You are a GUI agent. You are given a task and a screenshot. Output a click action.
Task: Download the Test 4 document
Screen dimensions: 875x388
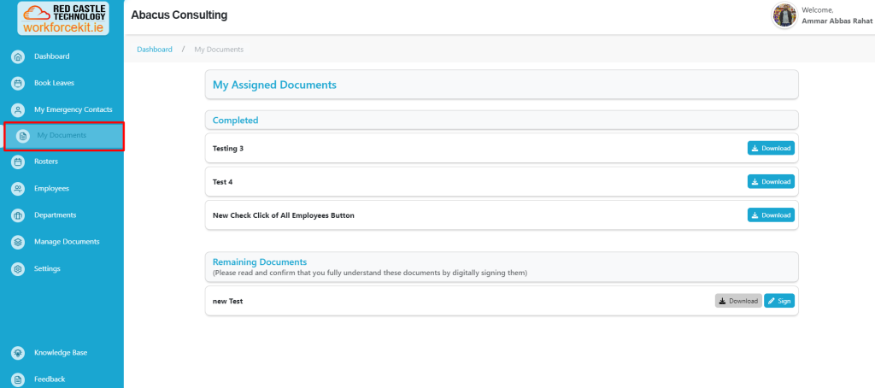(771, 181)
